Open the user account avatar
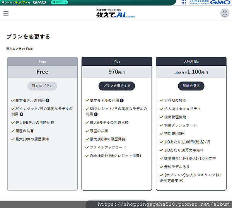 pyautogui.click(x=225, y=13)
